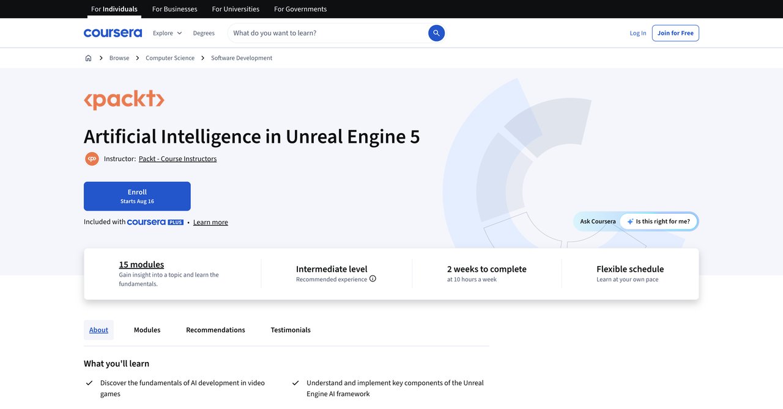Select the For Individuals tab
Viewport: 783px width, 409px height.
[x=114, y=9]
